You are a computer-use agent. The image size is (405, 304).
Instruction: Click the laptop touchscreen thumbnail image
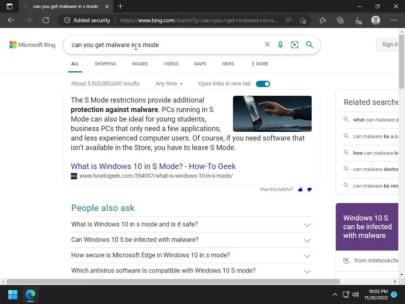pos(272,114)
